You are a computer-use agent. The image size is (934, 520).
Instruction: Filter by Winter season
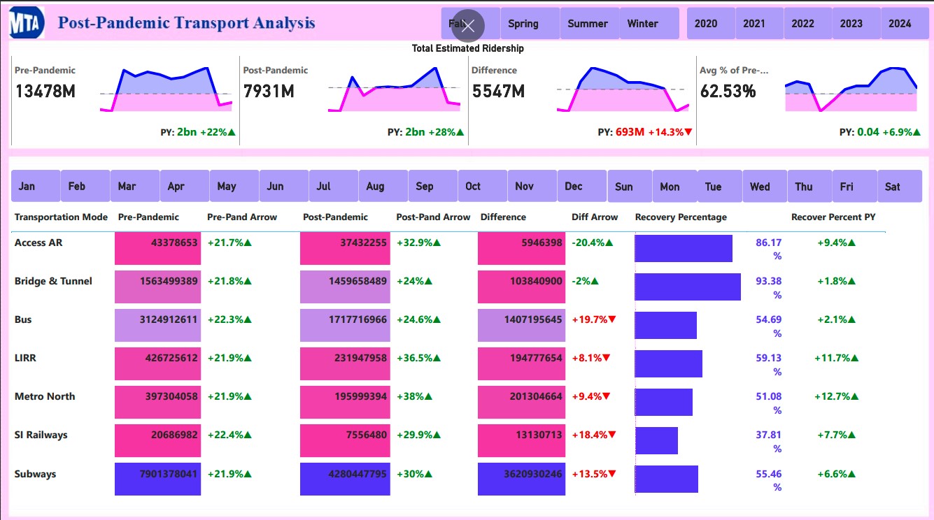649,24
